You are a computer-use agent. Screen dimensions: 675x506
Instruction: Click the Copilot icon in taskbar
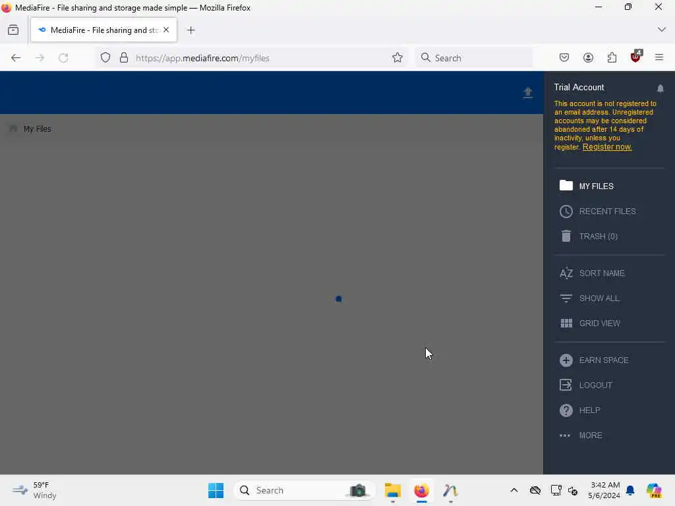coord(654,490)
